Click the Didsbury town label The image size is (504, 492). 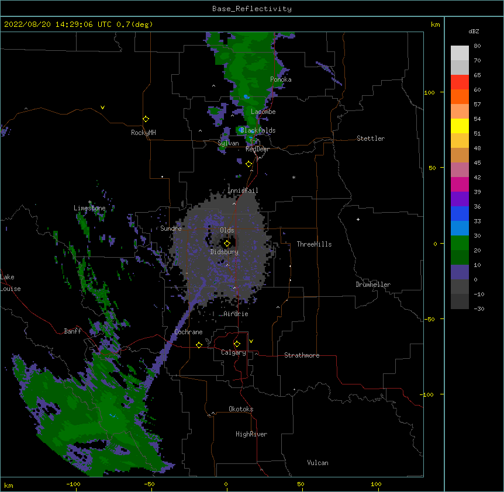225,252
